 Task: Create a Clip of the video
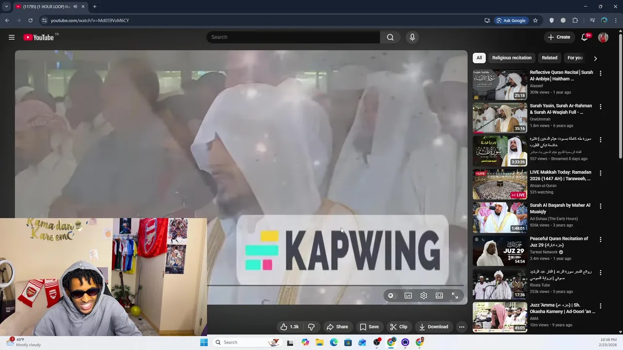pos(399,327)
